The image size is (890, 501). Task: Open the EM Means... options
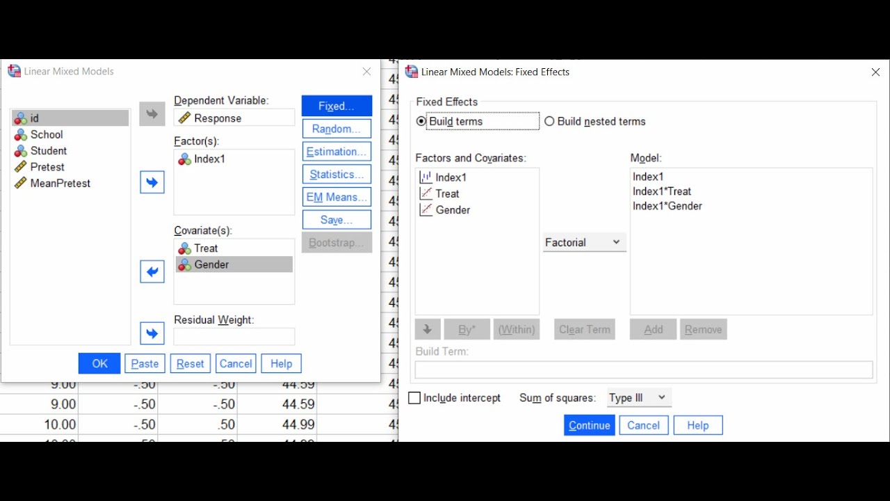tap(337, 197)
